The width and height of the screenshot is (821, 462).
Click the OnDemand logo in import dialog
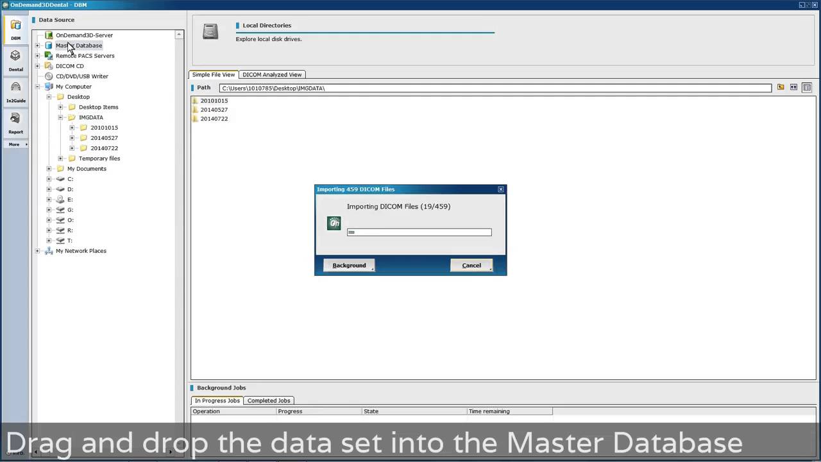334,223
